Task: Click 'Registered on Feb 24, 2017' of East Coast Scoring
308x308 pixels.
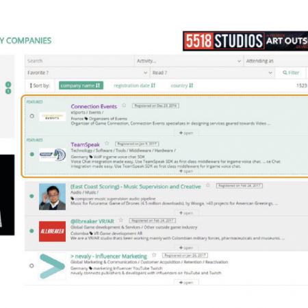Action: pos(240,185)
